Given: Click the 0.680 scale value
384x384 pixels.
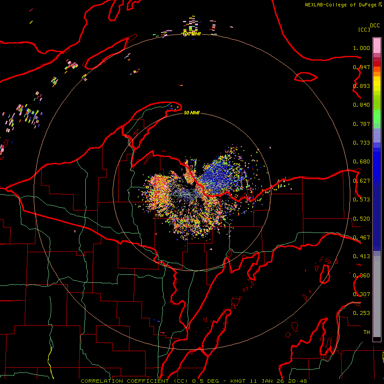Looking at the screenshot, I should pos(361,162).
